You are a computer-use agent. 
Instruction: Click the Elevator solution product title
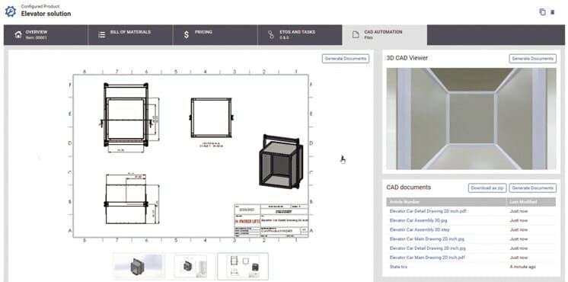click(46, 14)
